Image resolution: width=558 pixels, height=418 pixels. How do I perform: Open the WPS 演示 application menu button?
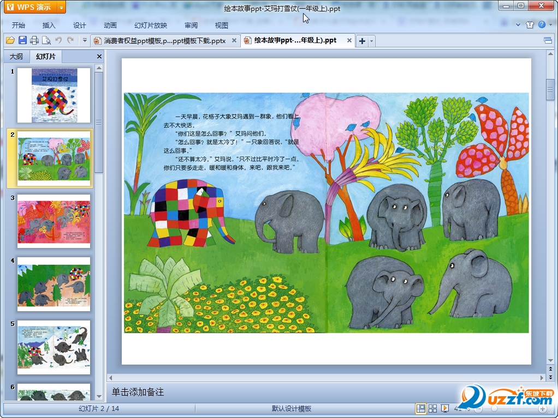pyautogui.click(x=30, y=7)
